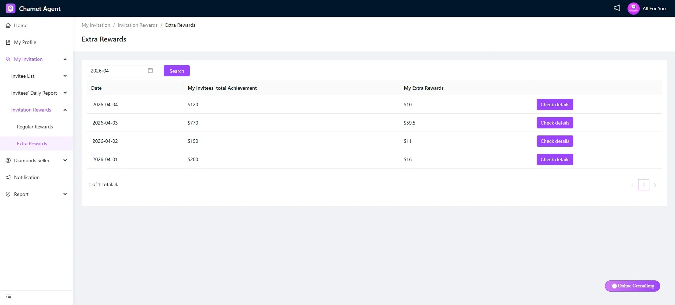Collapse the My Invitation chevron
Image resolution: width=675 pixels, height=305 pixels.
coord(65,59)
